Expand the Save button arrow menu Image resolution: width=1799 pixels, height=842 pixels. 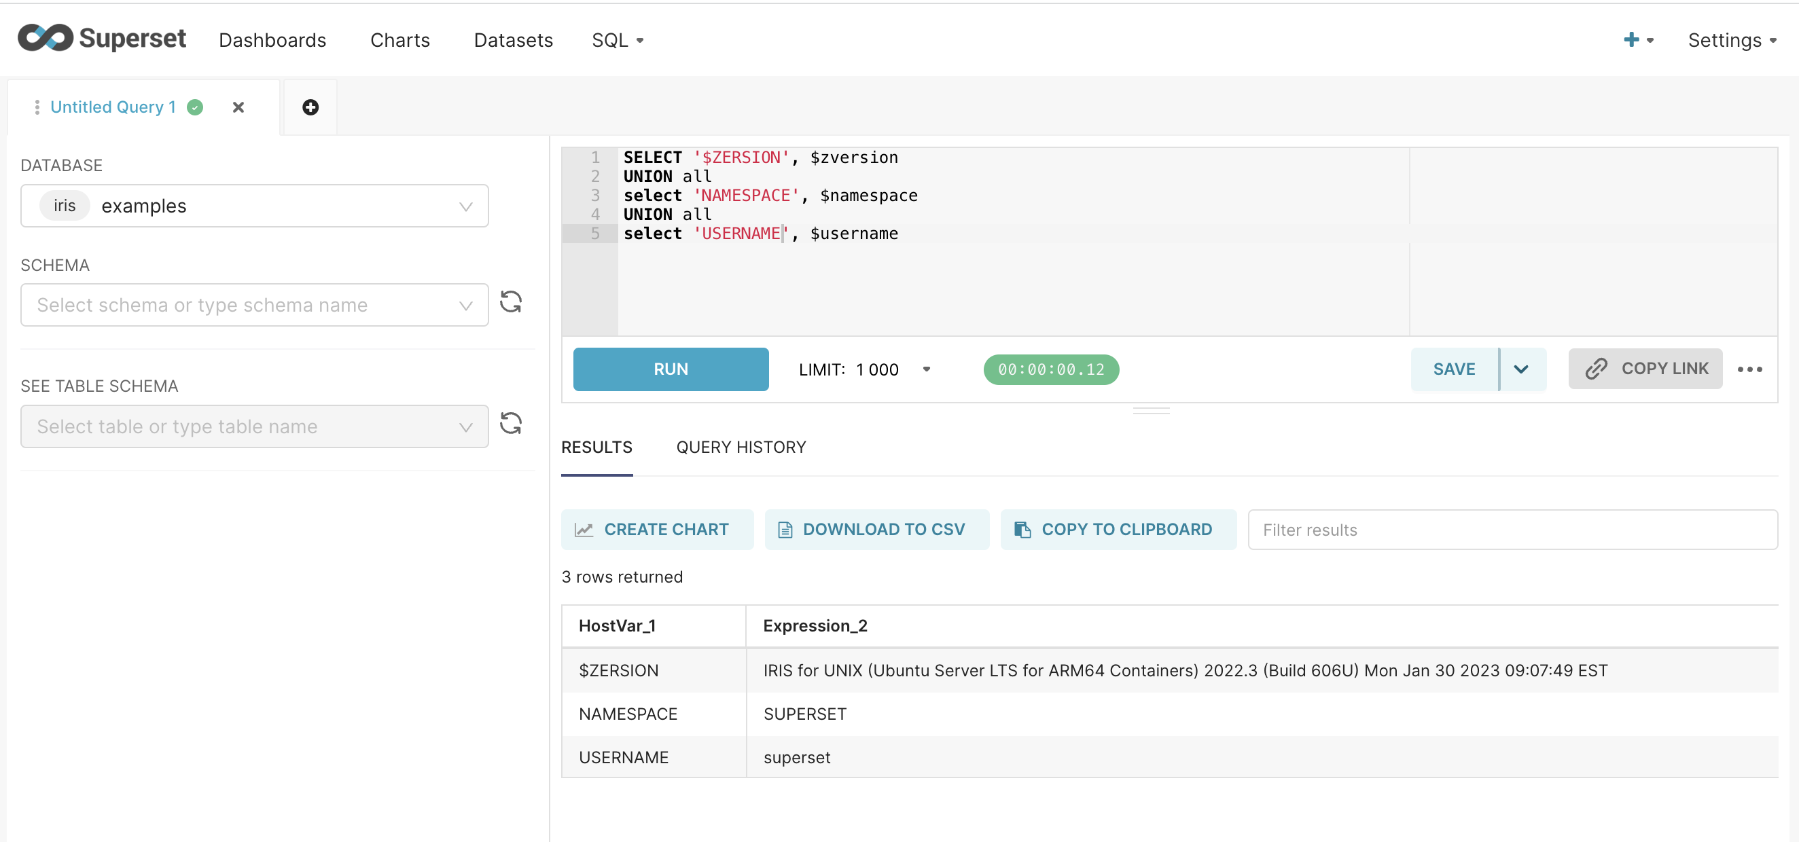1521,369
